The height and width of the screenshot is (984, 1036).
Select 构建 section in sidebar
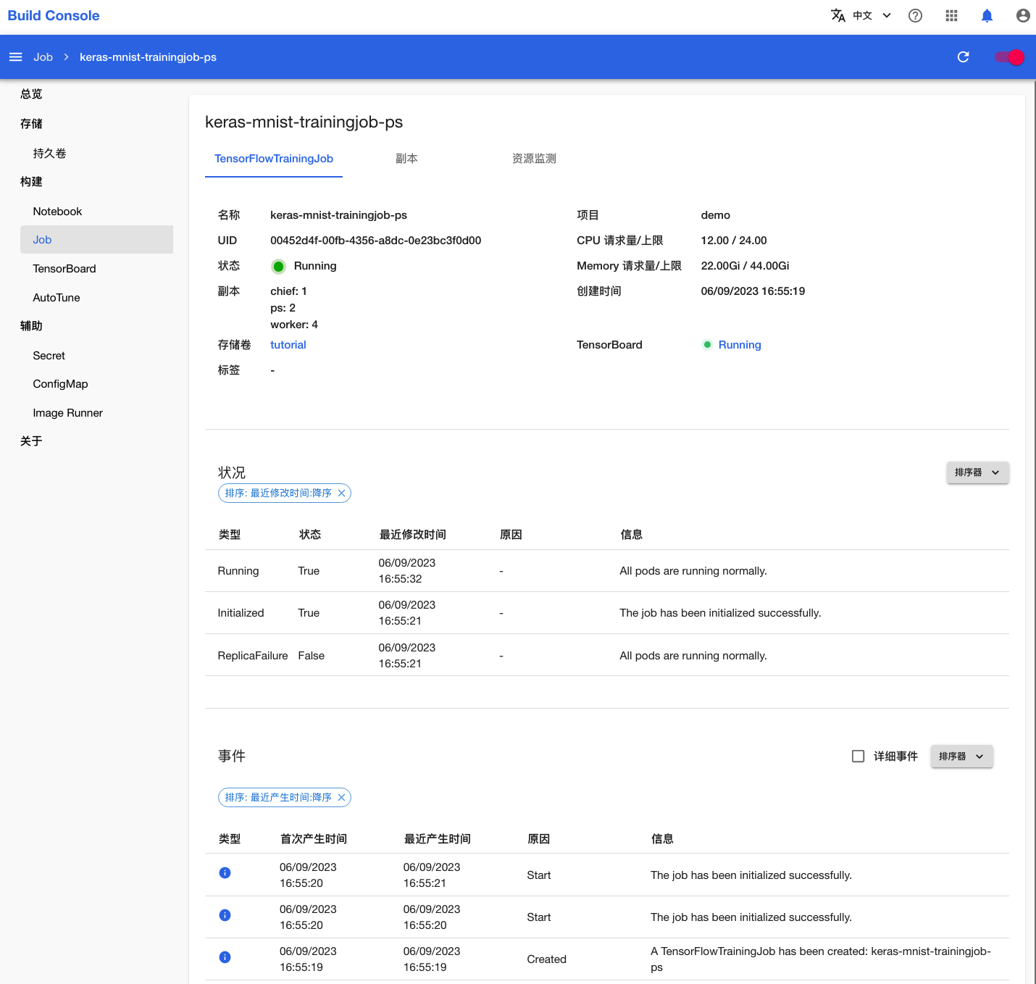tap(31, 182)
